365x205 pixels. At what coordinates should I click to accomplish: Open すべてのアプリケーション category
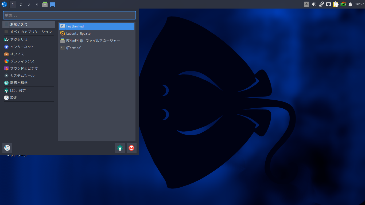pyautogui.click(x=29, y=32)
